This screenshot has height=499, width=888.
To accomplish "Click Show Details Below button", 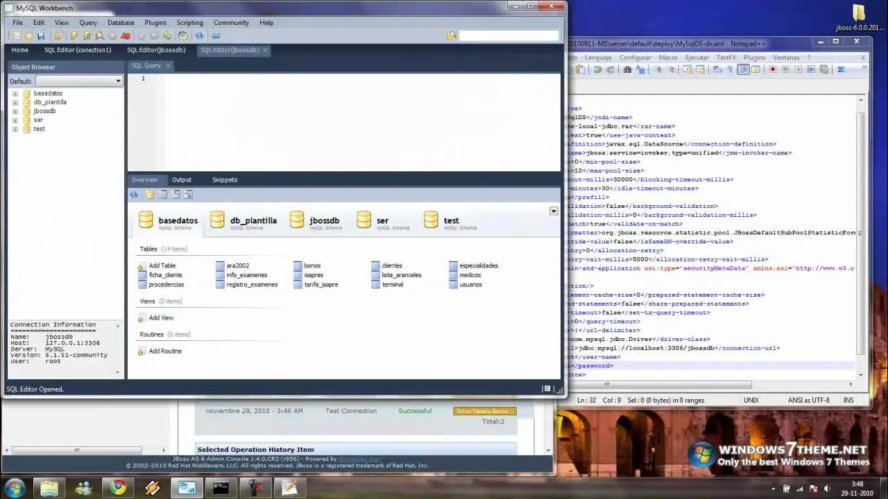I will pyautogui.click(x=485, y=411).
